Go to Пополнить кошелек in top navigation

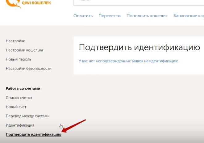coord(147,16)
